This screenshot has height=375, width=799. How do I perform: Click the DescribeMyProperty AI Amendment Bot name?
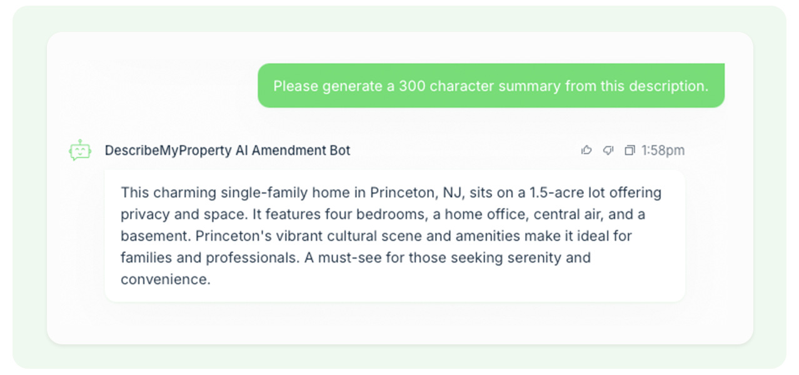[228, 151]
